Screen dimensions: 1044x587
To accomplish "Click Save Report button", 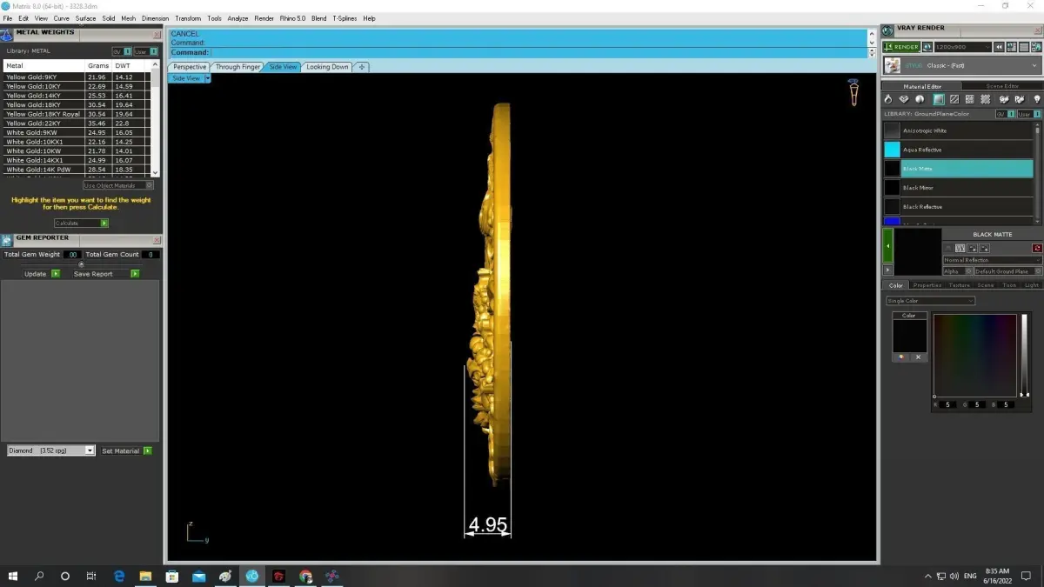I will point(106,274).
